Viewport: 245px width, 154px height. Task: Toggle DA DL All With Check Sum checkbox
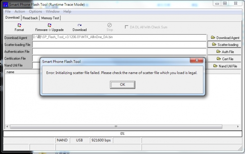[x=127, y=27]
